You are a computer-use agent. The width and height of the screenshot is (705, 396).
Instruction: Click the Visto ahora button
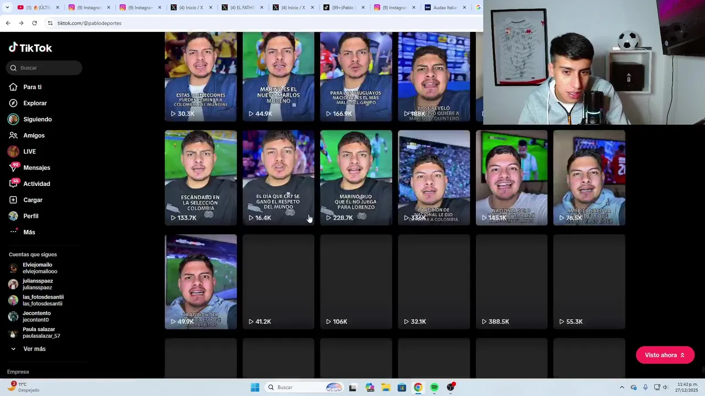[x=665, y=355]
